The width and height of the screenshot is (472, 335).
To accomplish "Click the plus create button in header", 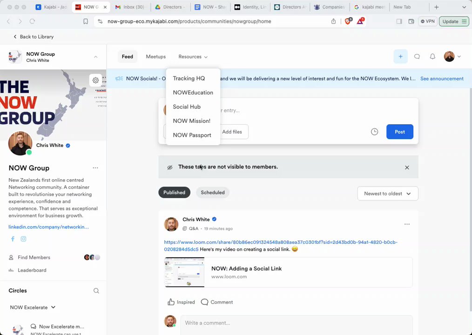I will [400, 57].
